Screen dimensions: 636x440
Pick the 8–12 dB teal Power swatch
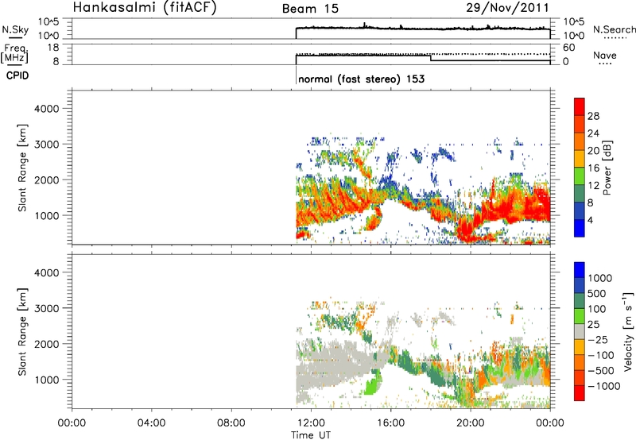(580, 194)
